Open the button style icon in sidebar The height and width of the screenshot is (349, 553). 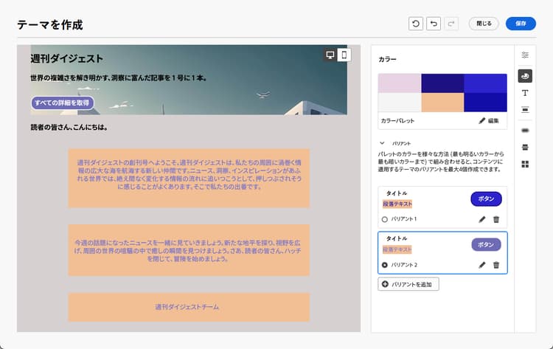click(x=525, y=131)
